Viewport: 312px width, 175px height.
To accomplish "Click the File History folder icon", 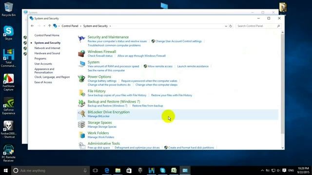I will pyautogui.click(x=82, y=93).
